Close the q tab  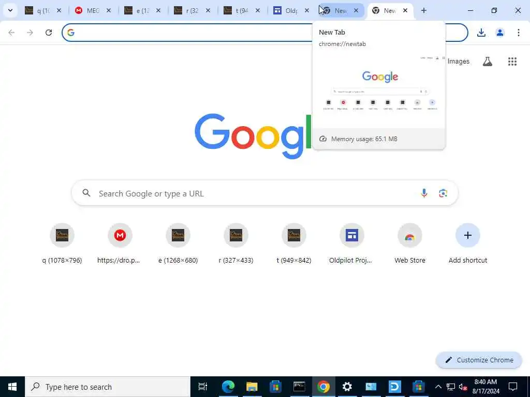pos(59,10)
